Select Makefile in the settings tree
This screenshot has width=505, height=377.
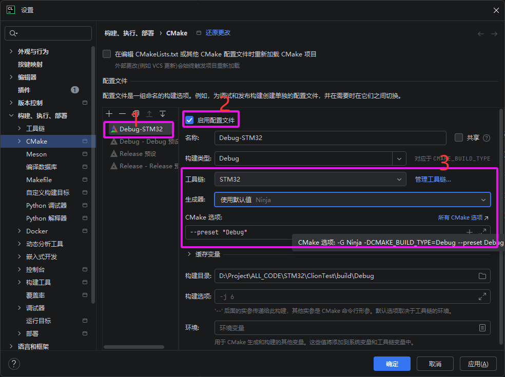coord(39,180)
